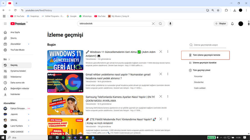Image resolution: width=250 pixels, height=140 pixels.
Task: Click the voice search microphone icon
Action: pos(170,24)
